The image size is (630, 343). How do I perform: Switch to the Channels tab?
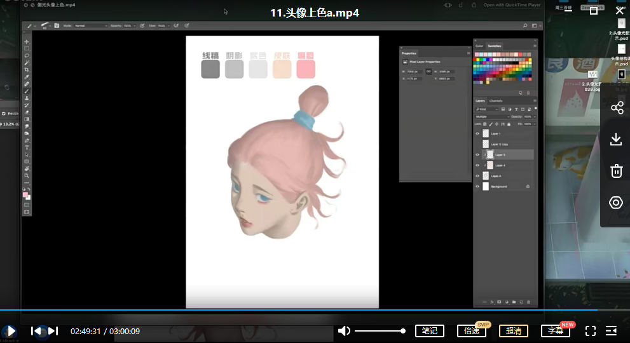click(x=496, y=101)
